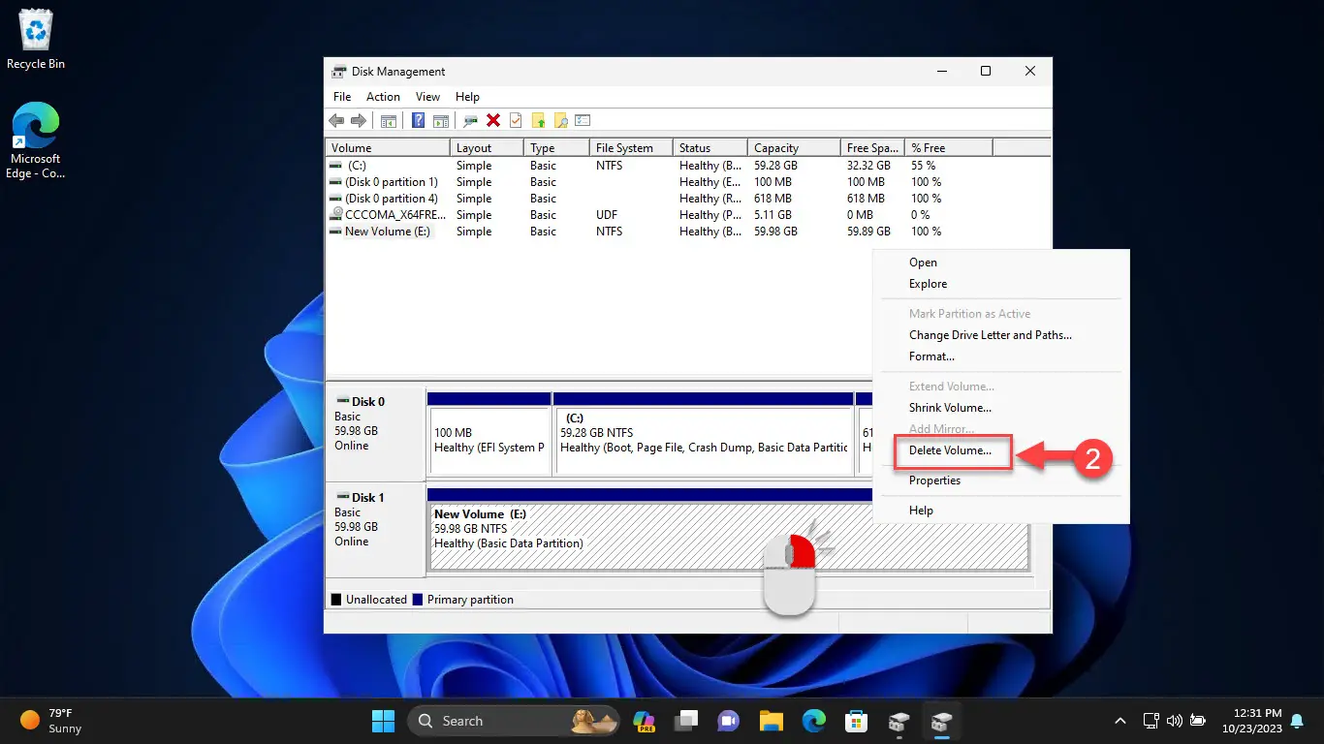
Task: Click the checklist settings icon in the toolbar
Action: (x=583, y=121)
